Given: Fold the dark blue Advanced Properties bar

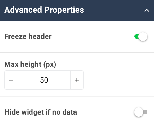Looking at the screenshot, I should pos(77,11).
